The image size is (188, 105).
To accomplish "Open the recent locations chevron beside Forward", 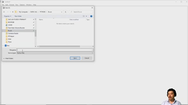I will point(10,12).
